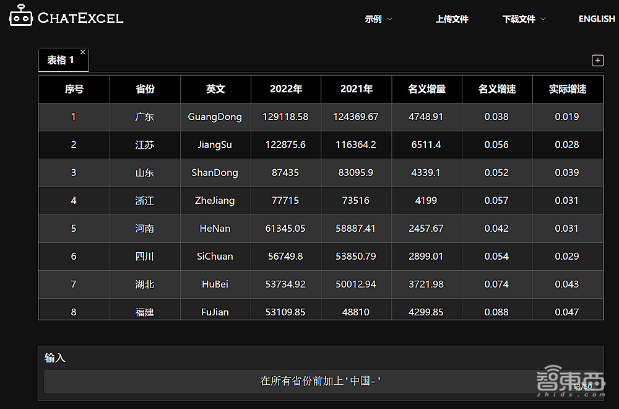619x409 pixels.
Task: Select the 福建 row in the table
Action: click(145, 312)
